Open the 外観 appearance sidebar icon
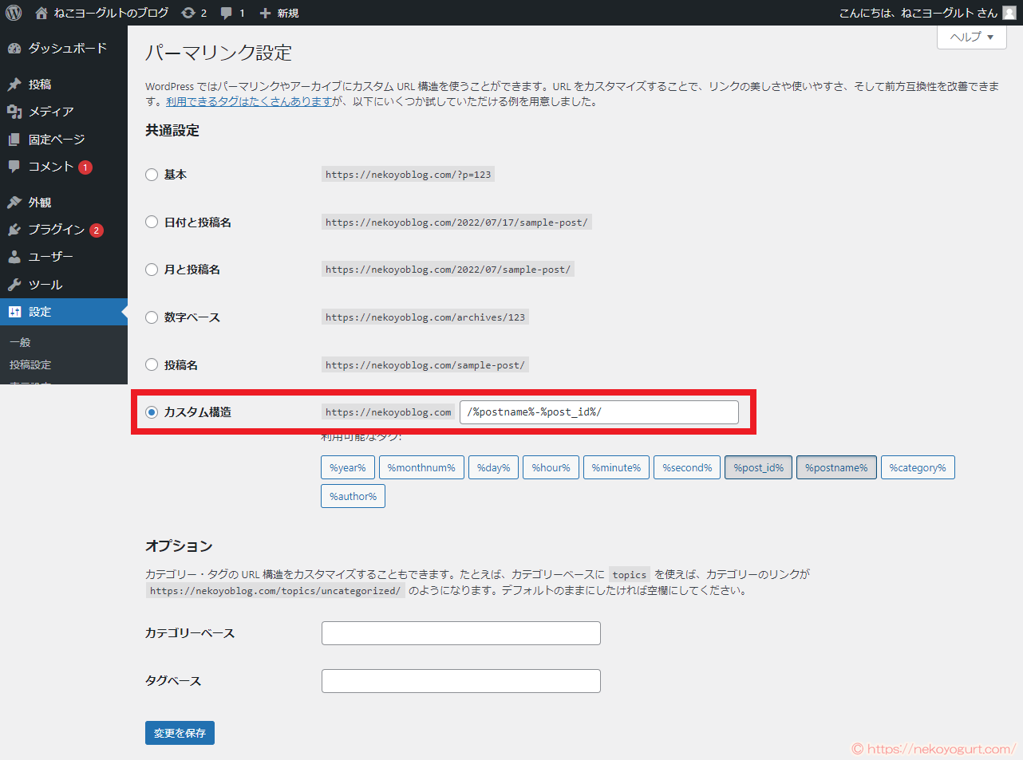This screenshot has width=1023, height=760. tap(15, 202)
